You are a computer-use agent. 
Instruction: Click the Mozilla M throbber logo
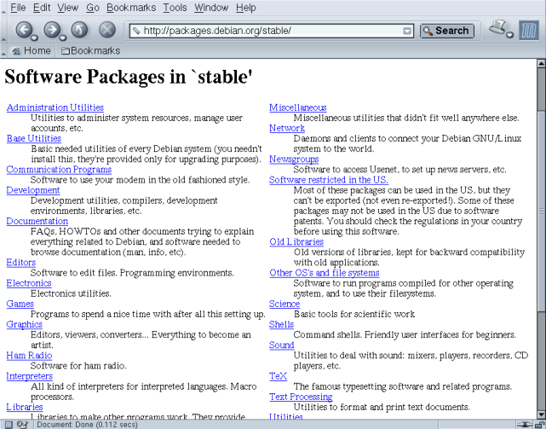point(529,31)
